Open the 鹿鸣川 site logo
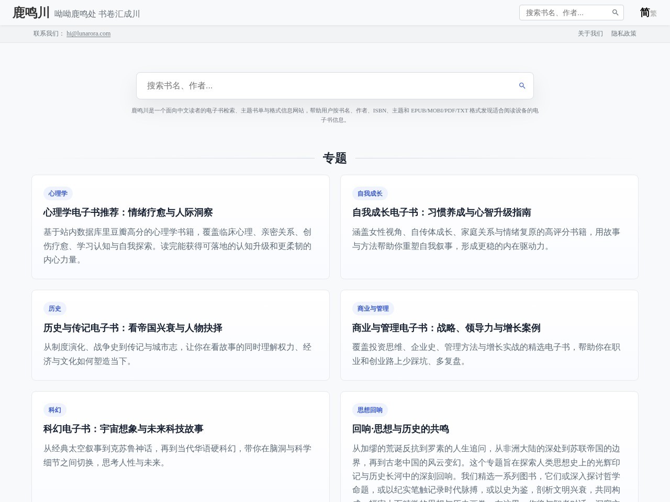 (x=31, y=13)
